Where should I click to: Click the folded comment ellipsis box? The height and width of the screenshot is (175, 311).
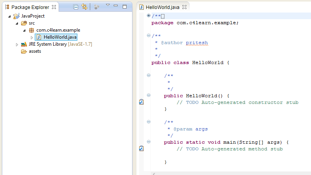[x=163, y=16]
